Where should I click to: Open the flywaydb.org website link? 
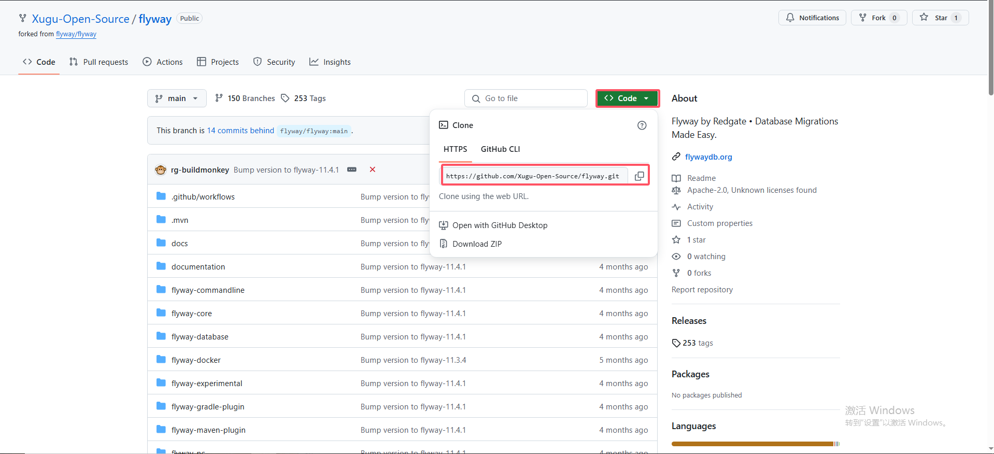pos(708,157)
